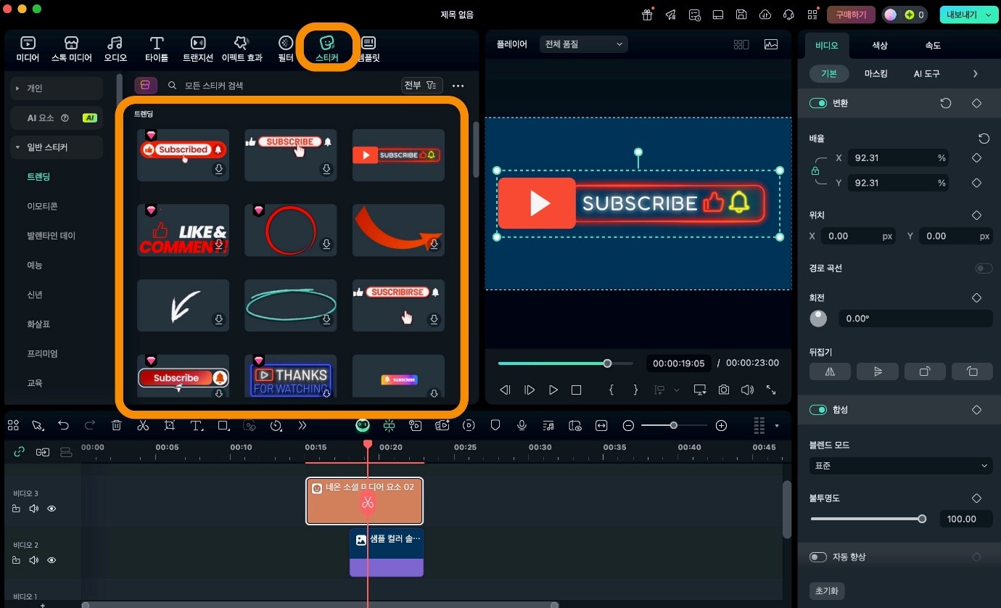
Task: Edit the scale X value field
Action: 899,157
